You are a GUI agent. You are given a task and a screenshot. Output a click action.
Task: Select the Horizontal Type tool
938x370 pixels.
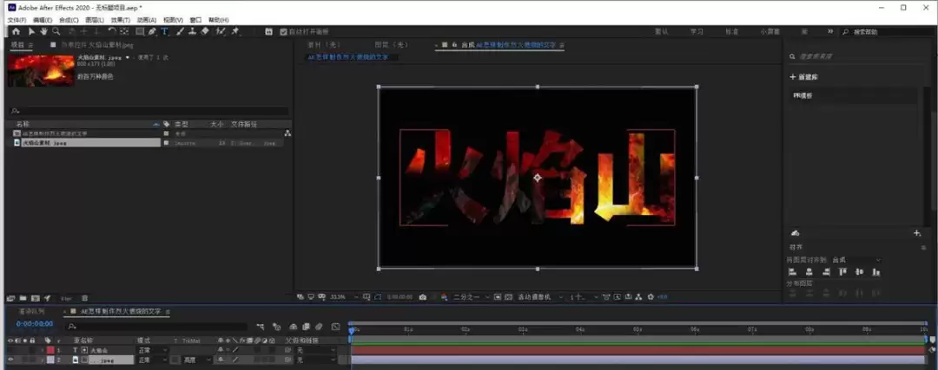point(164,32)
